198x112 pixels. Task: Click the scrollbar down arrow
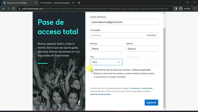point(164,109)
